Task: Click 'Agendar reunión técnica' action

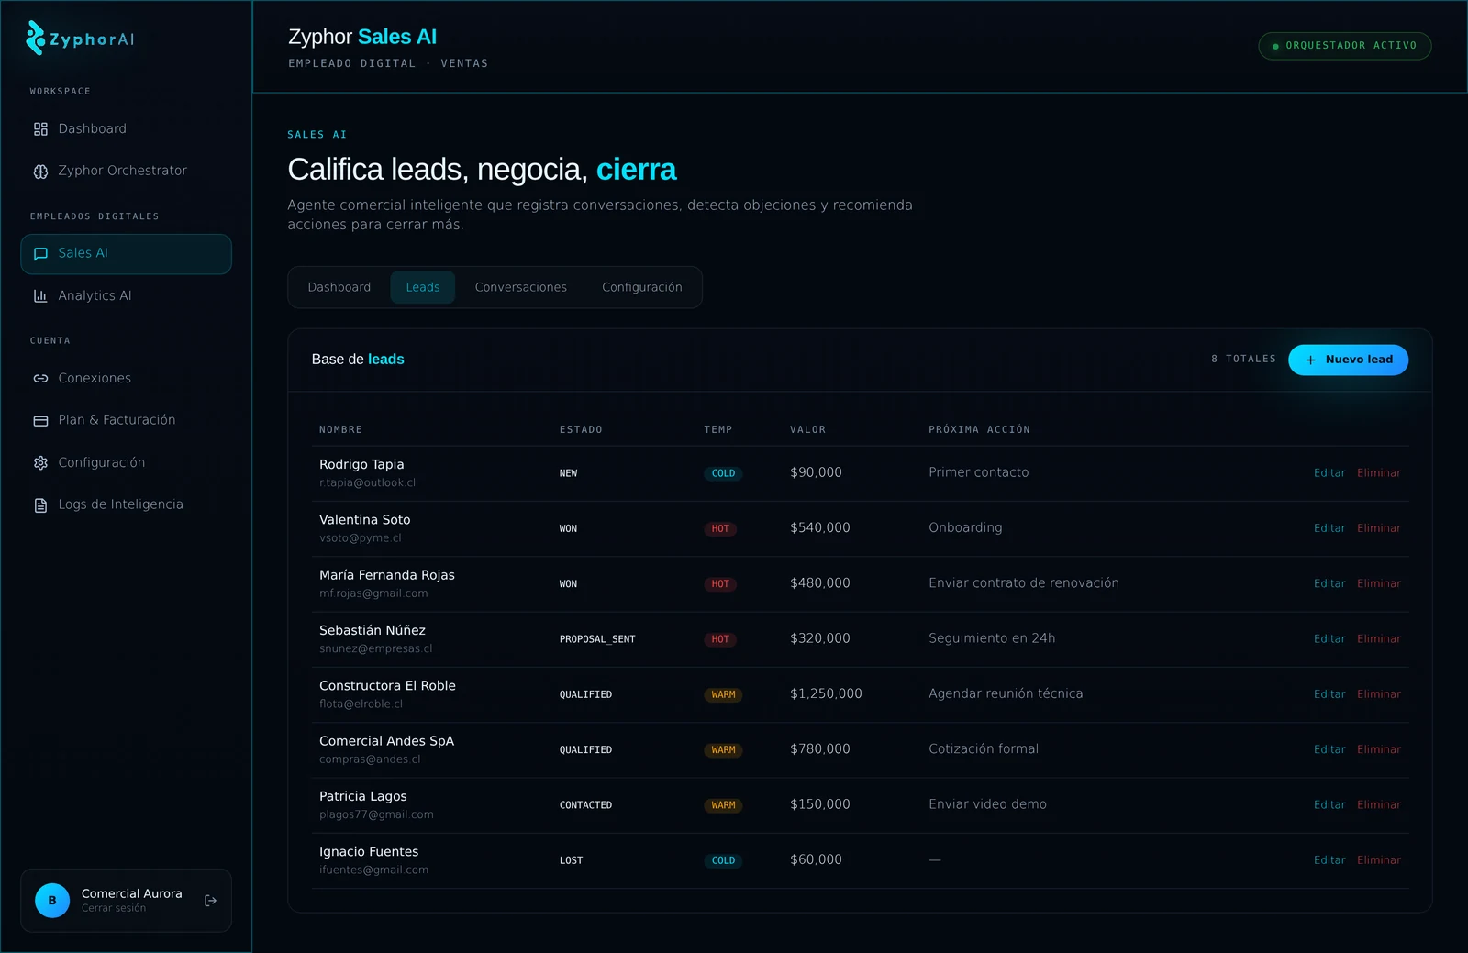Action: pyautogui.click(x=1006, y=694)
